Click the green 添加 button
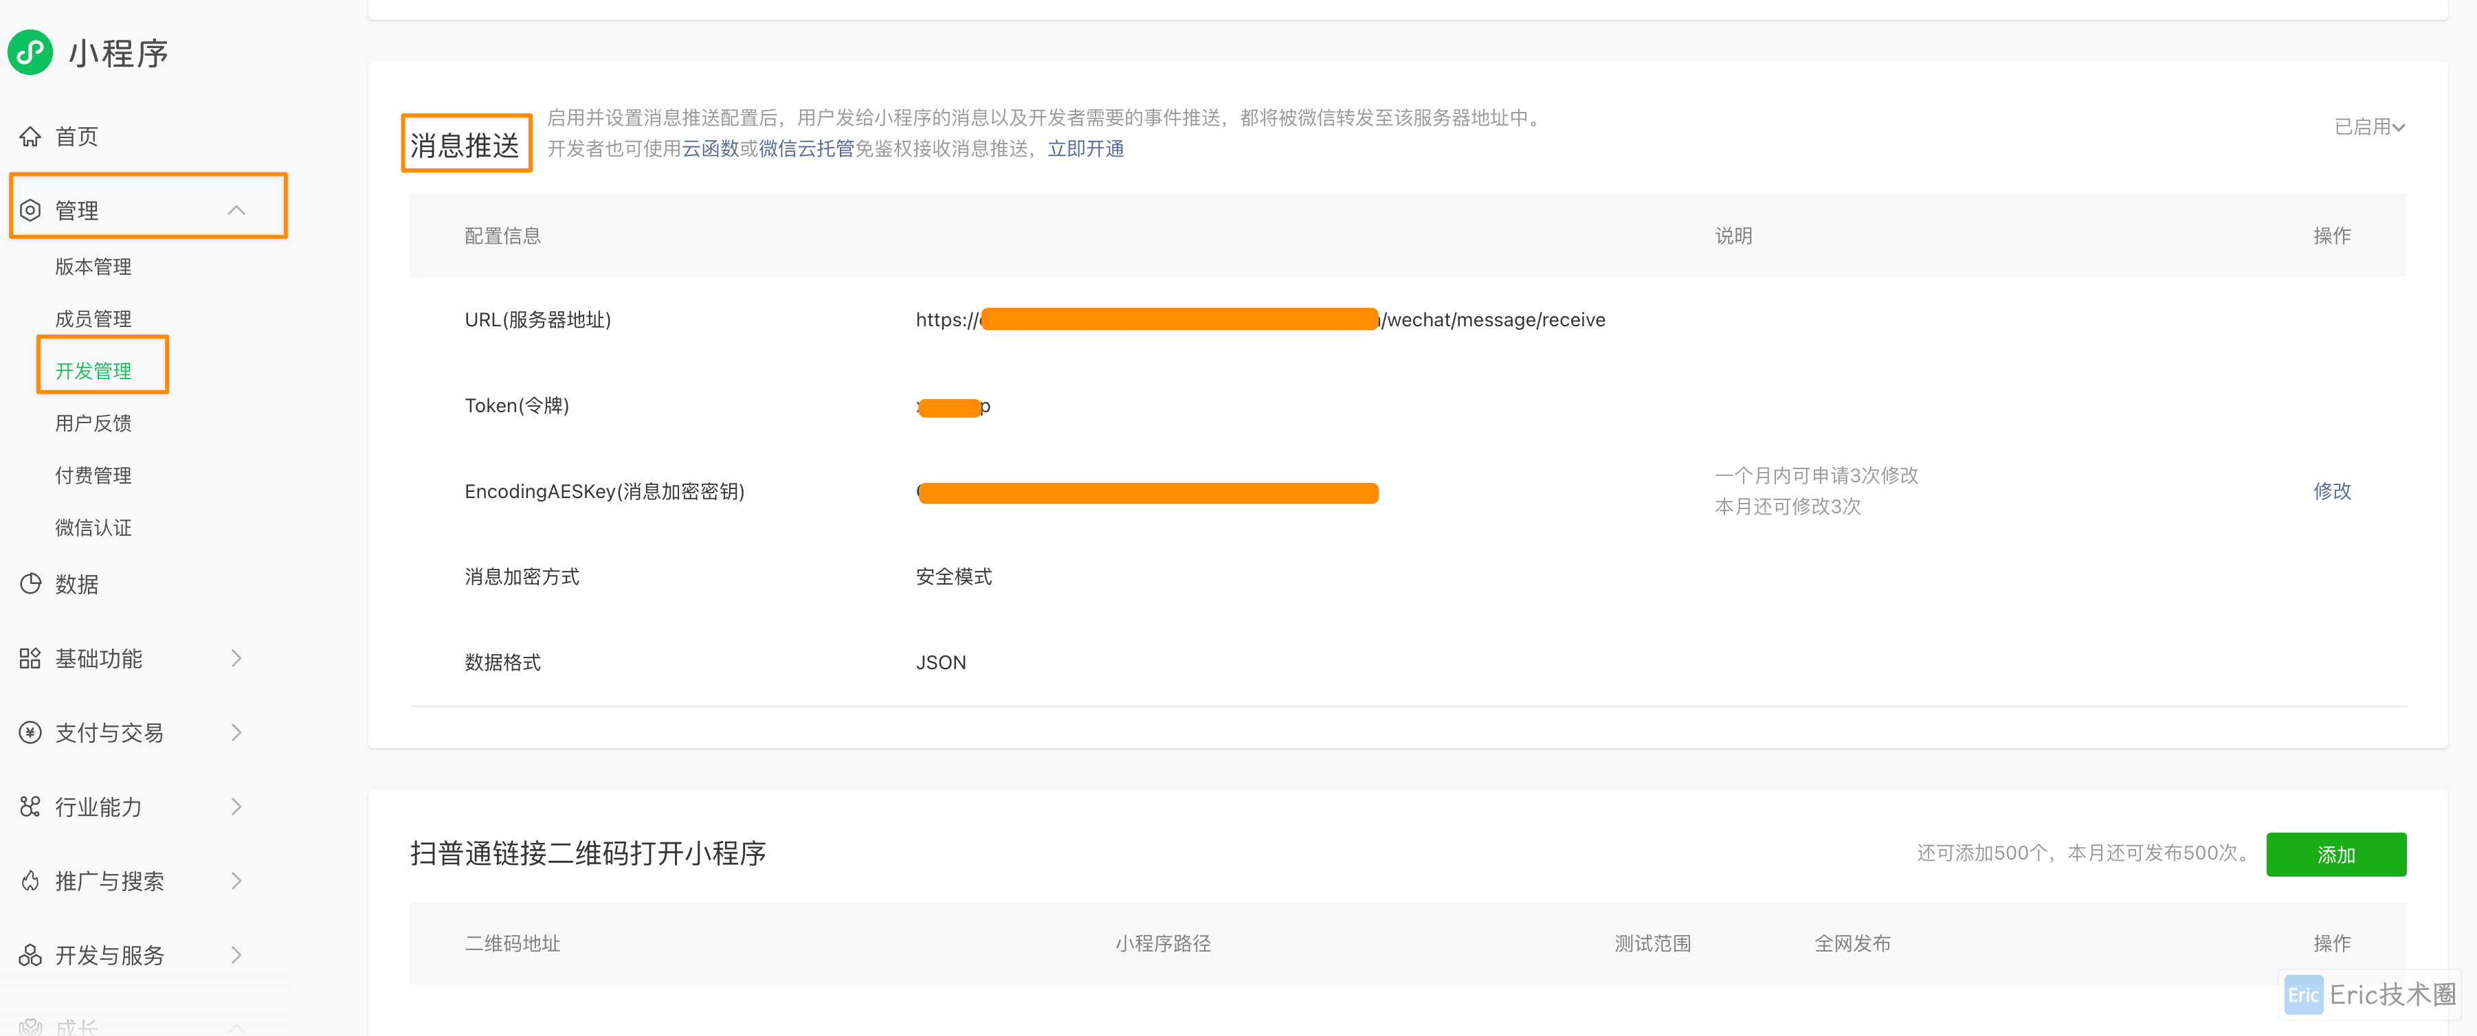 pos(2335,853)
